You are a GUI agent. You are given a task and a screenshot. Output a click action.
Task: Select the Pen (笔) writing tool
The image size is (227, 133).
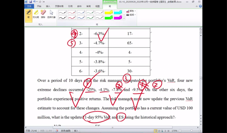pyautogui.click(x=29, y=16)
